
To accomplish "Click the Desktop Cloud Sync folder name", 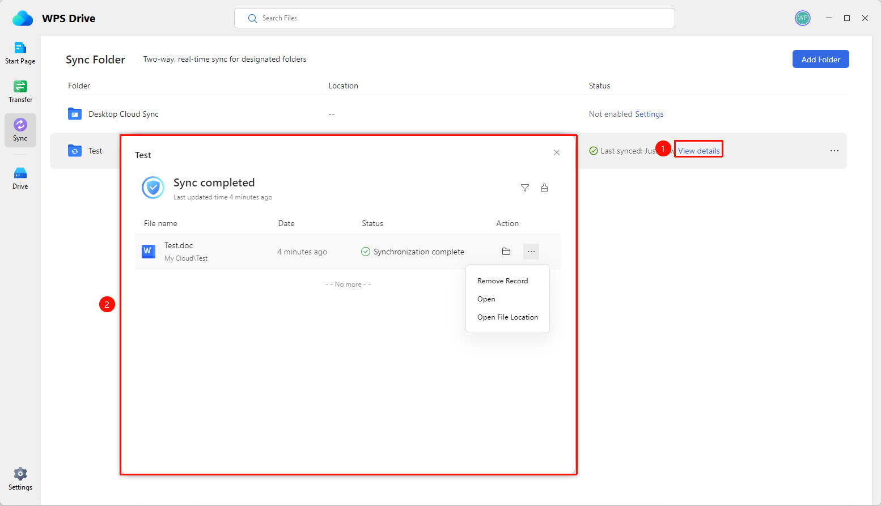I will [x=124, y=114].
